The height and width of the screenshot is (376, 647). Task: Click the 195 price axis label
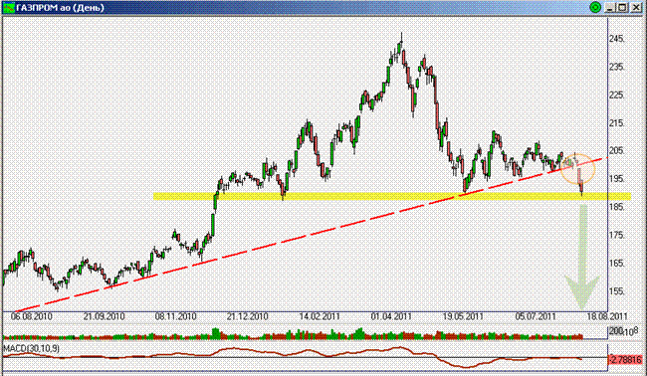click(x=616, y=179)
